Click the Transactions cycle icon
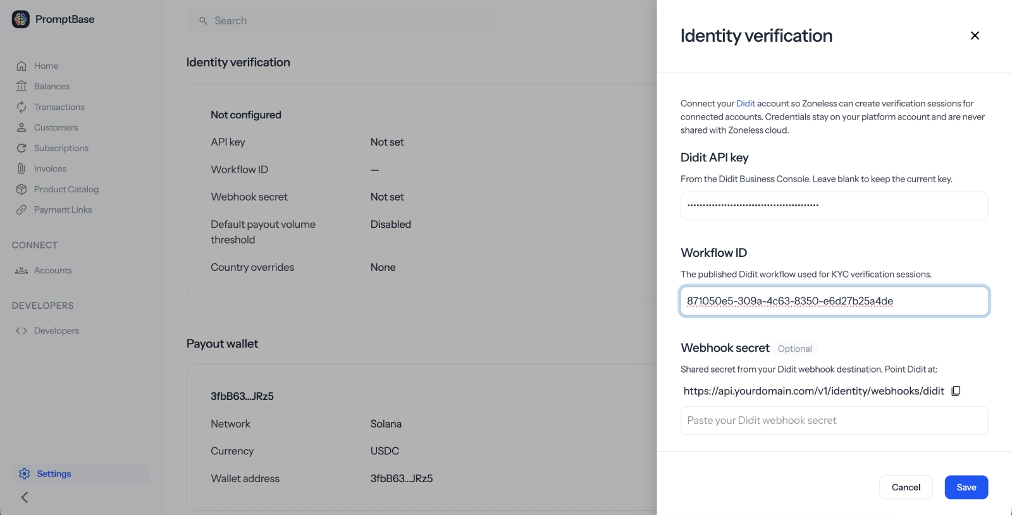The height and width of the screenshot is (515, 1012). pos(22,107)
